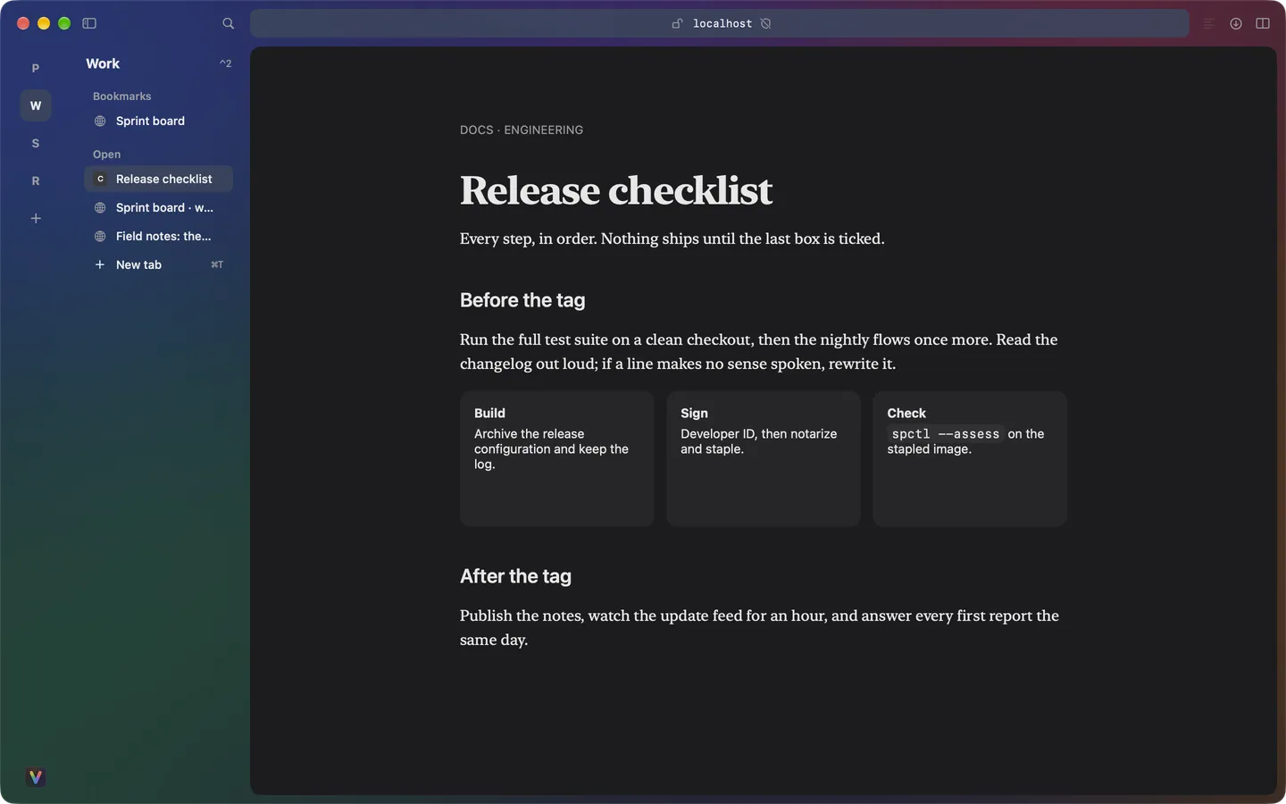The height and width of the screenshot is (804, 1286).
Task: Click the localhost address bar
Action: point(719,23)
